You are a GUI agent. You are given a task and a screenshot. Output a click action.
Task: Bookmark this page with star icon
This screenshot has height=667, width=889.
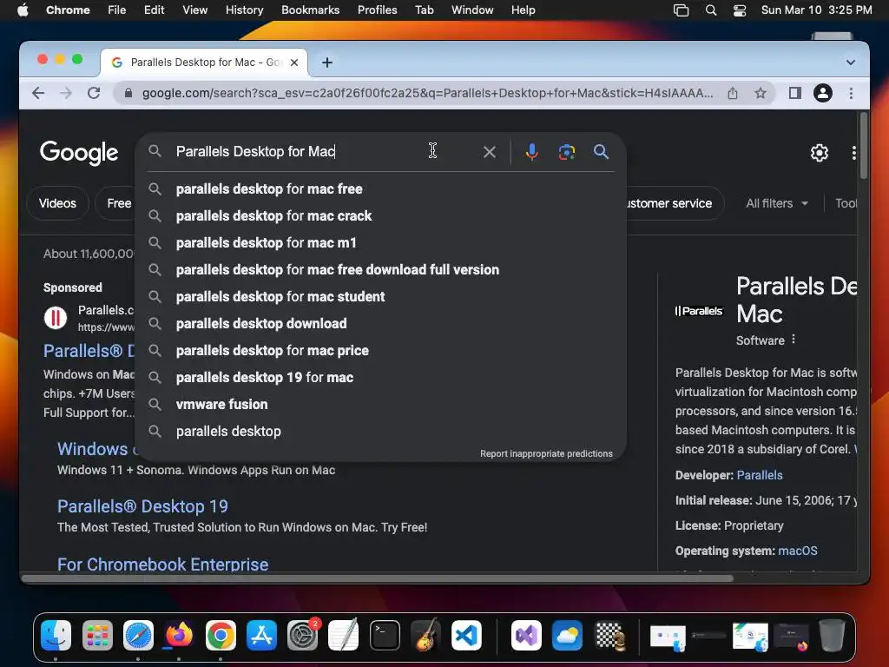coord(761,93)
